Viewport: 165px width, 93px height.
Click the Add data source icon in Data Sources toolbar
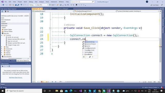[x=2, y=66]
